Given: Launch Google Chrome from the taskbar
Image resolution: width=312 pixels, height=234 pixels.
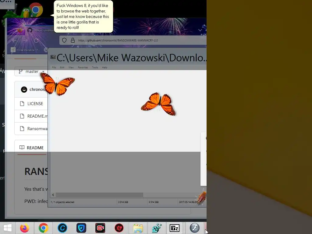Looking at the screenshot, I should [x=43, y=228].
